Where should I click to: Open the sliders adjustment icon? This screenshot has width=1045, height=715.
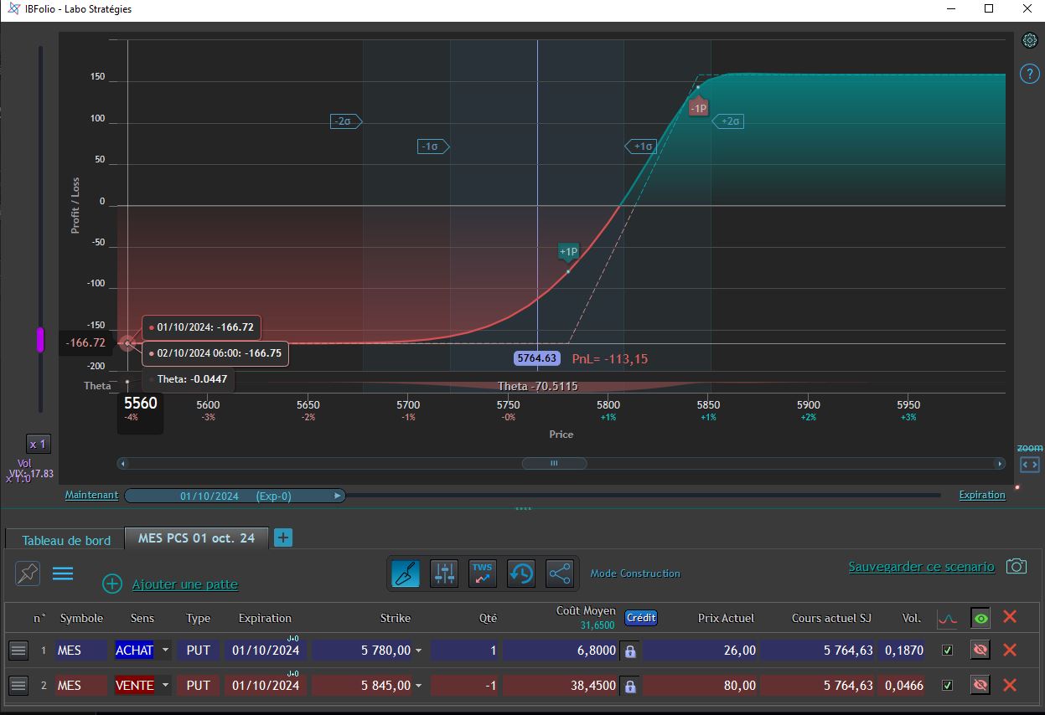coord(444,574)
